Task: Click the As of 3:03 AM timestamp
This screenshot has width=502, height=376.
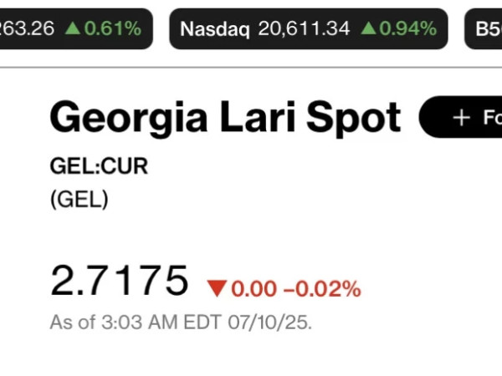Action: pyautogui.click(x=181, y=322)
